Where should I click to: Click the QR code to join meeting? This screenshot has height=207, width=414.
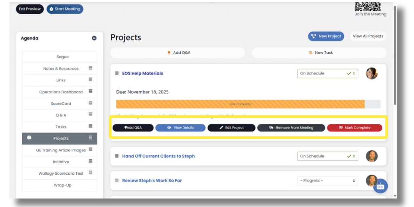(368, 6)
